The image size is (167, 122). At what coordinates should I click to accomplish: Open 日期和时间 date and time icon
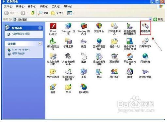(145, 43)
